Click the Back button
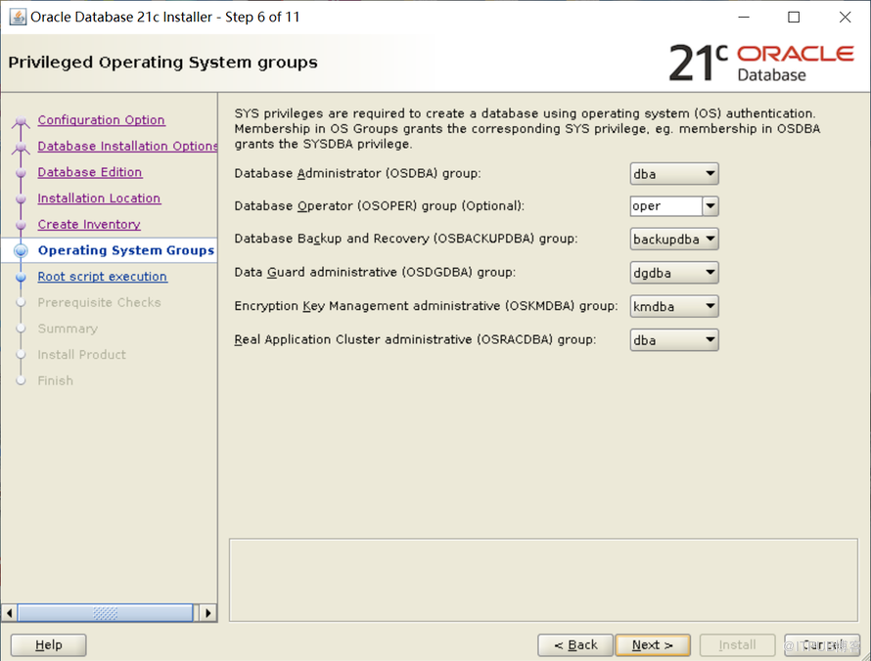871x661 pixels. click(x=575, y=645)
